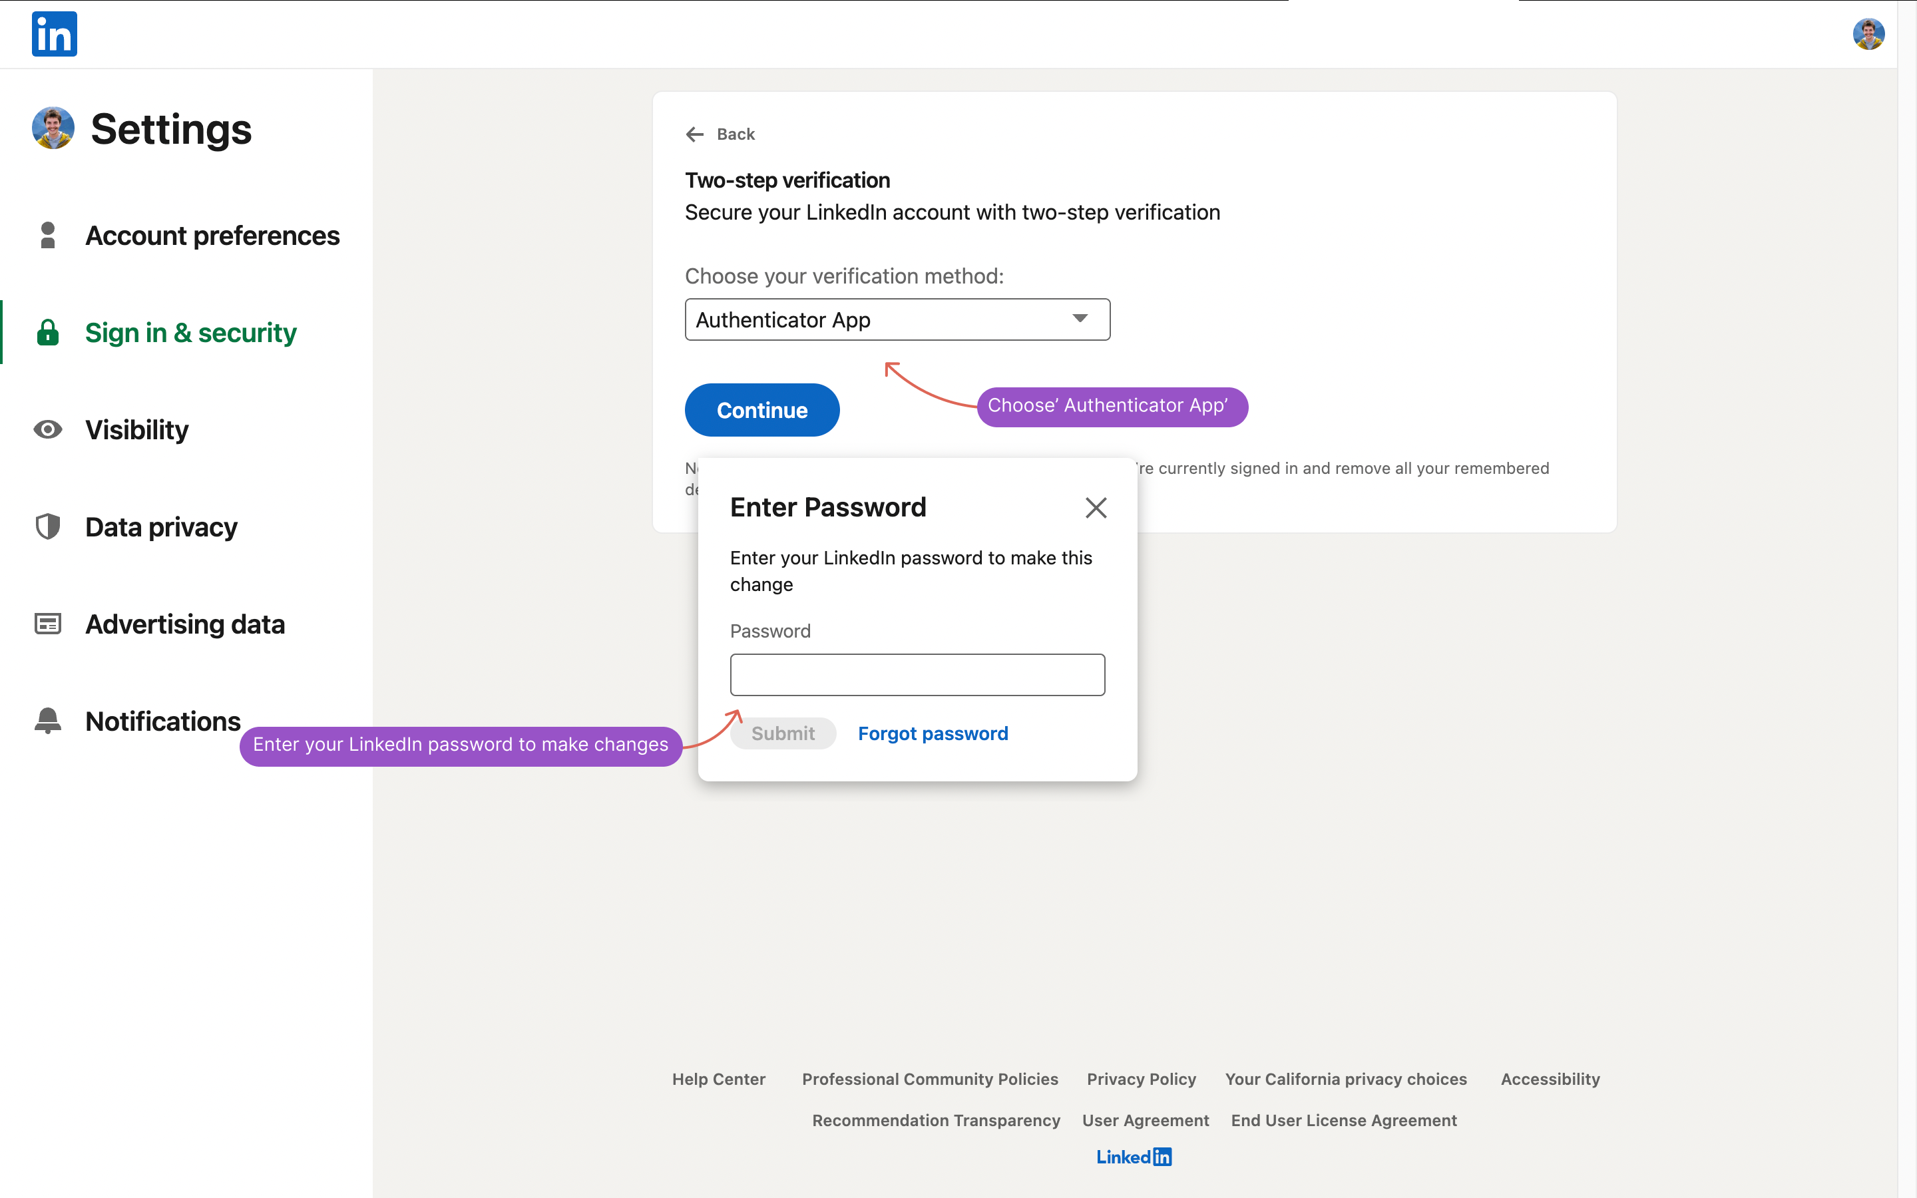Close the Enter Password dialog
The width and height of the screenshot is (1917, 1198).
[x=1096, y=507]
